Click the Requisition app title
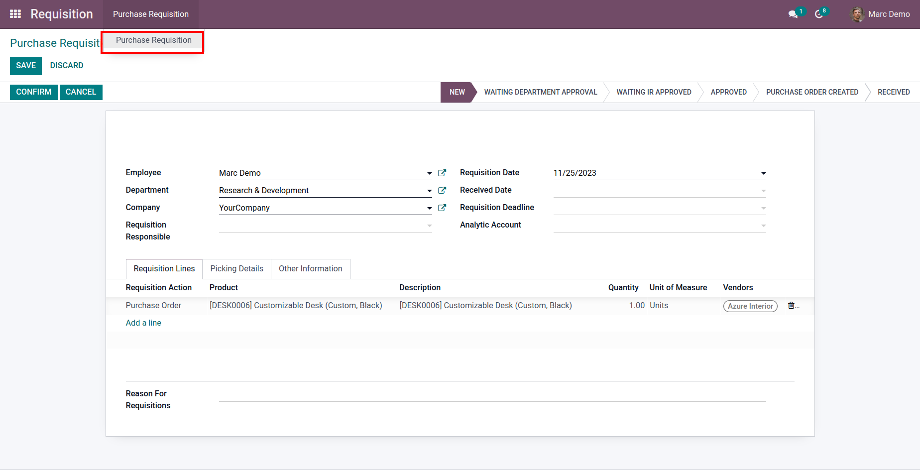 pos(62,14)
